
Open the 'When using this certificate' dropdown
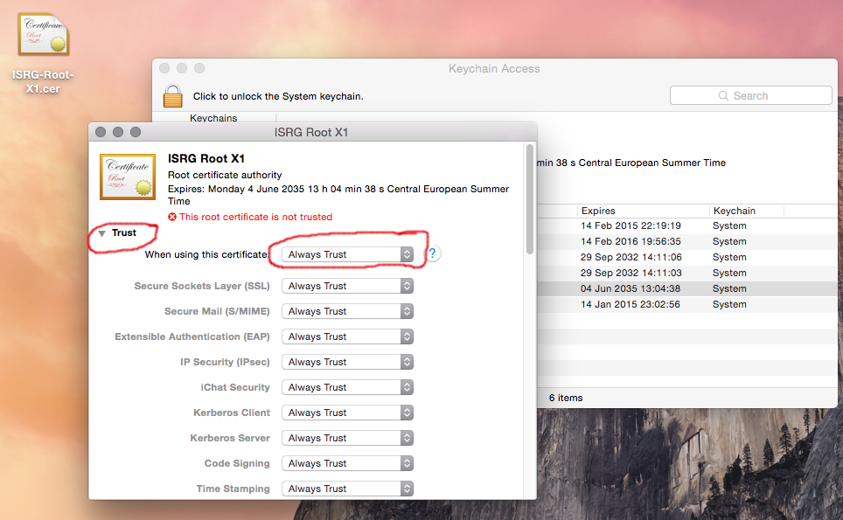pos(347,254)
